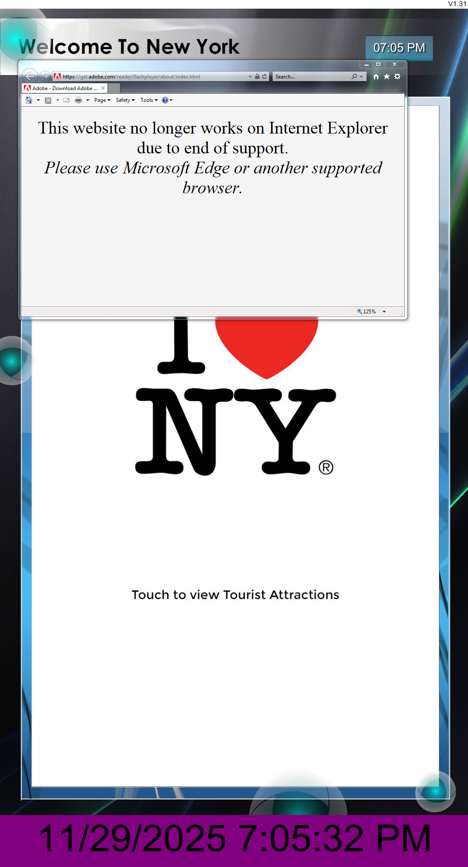Touch the Tourist Attractions prompt text
468x867 pixels.
235,594
